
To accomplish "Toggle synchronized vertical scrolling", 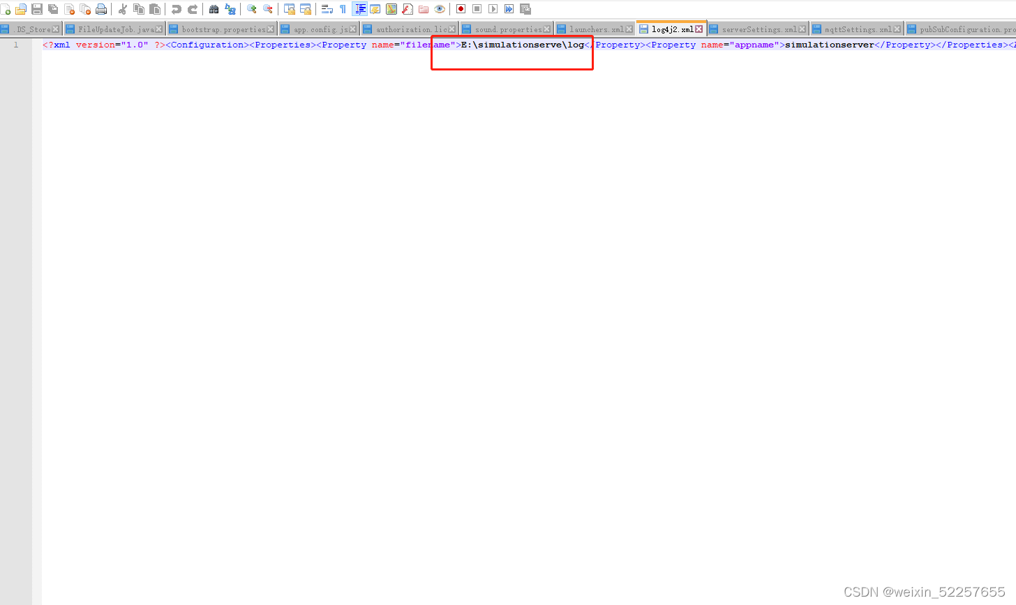I will [x=289, y=9].
